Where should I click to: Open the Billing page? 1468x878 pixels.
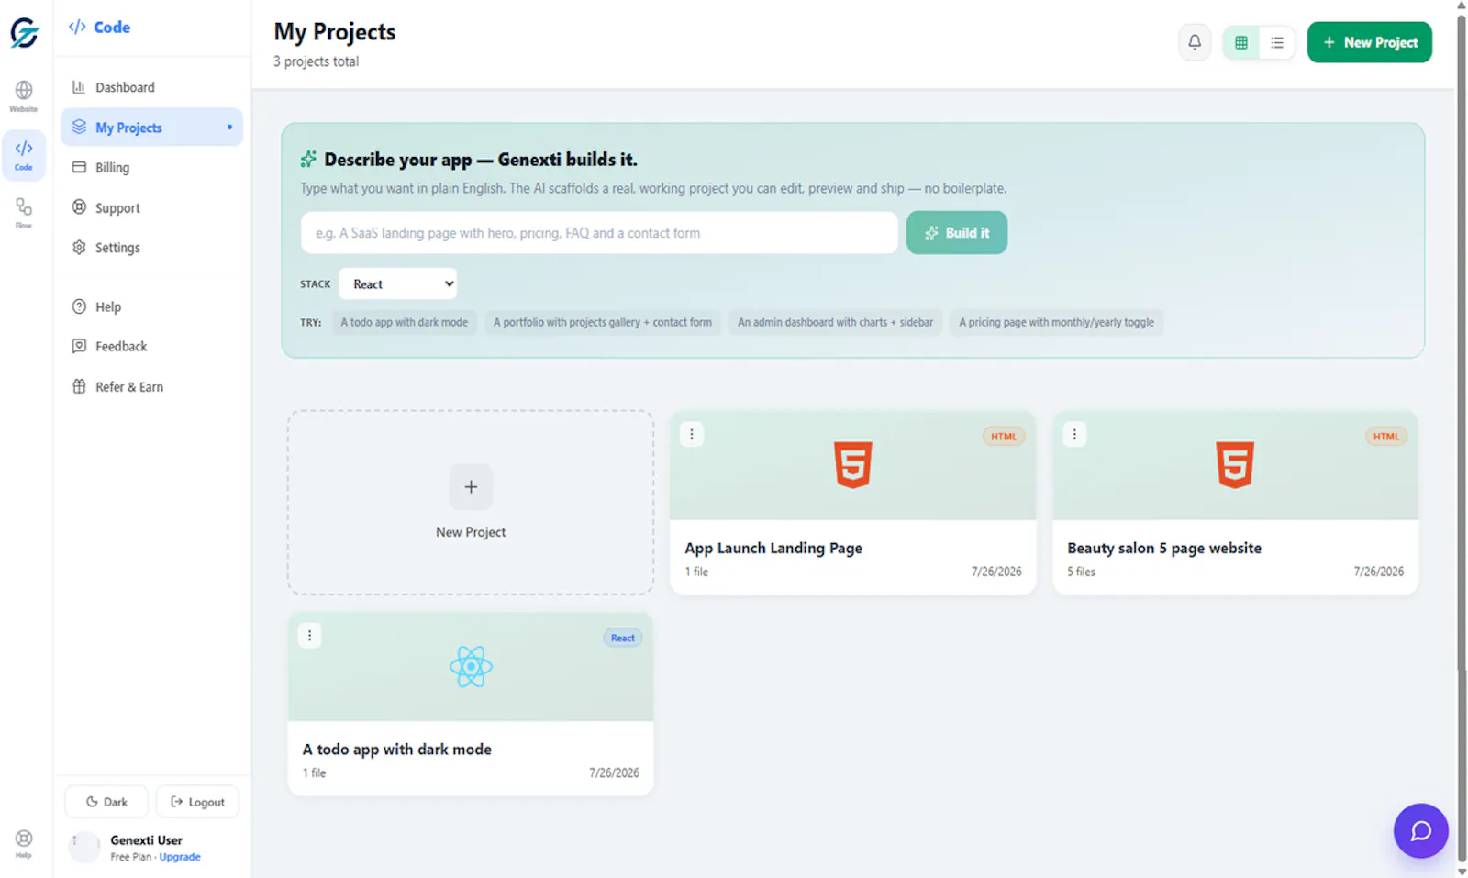pos(151,167)
